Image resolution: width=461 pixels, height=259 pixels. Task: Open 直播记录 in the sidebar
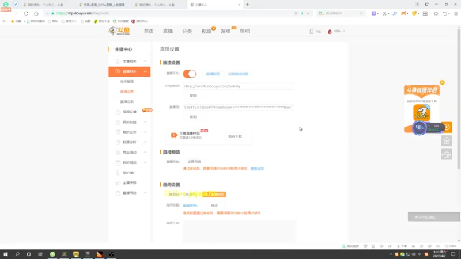pyautogui.click(x=127, y=102)
